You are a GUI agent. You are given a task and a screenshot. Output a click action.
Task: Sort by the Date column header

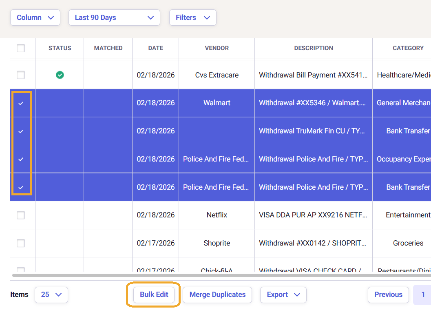coord(155,48)
